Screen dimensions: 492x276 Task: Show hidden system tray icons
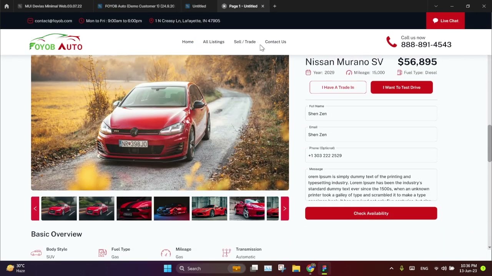[391, 268]
